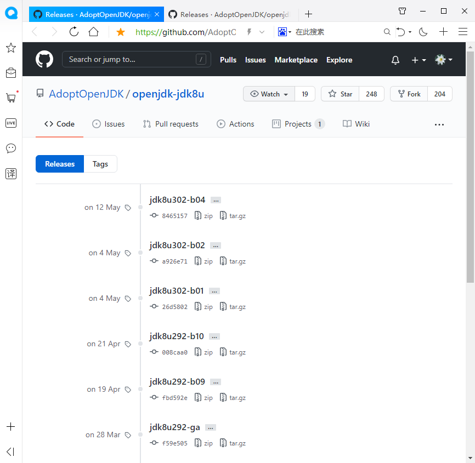Fork the repository
The width and height of the screenshot is (475, 463).
(409, 94)
